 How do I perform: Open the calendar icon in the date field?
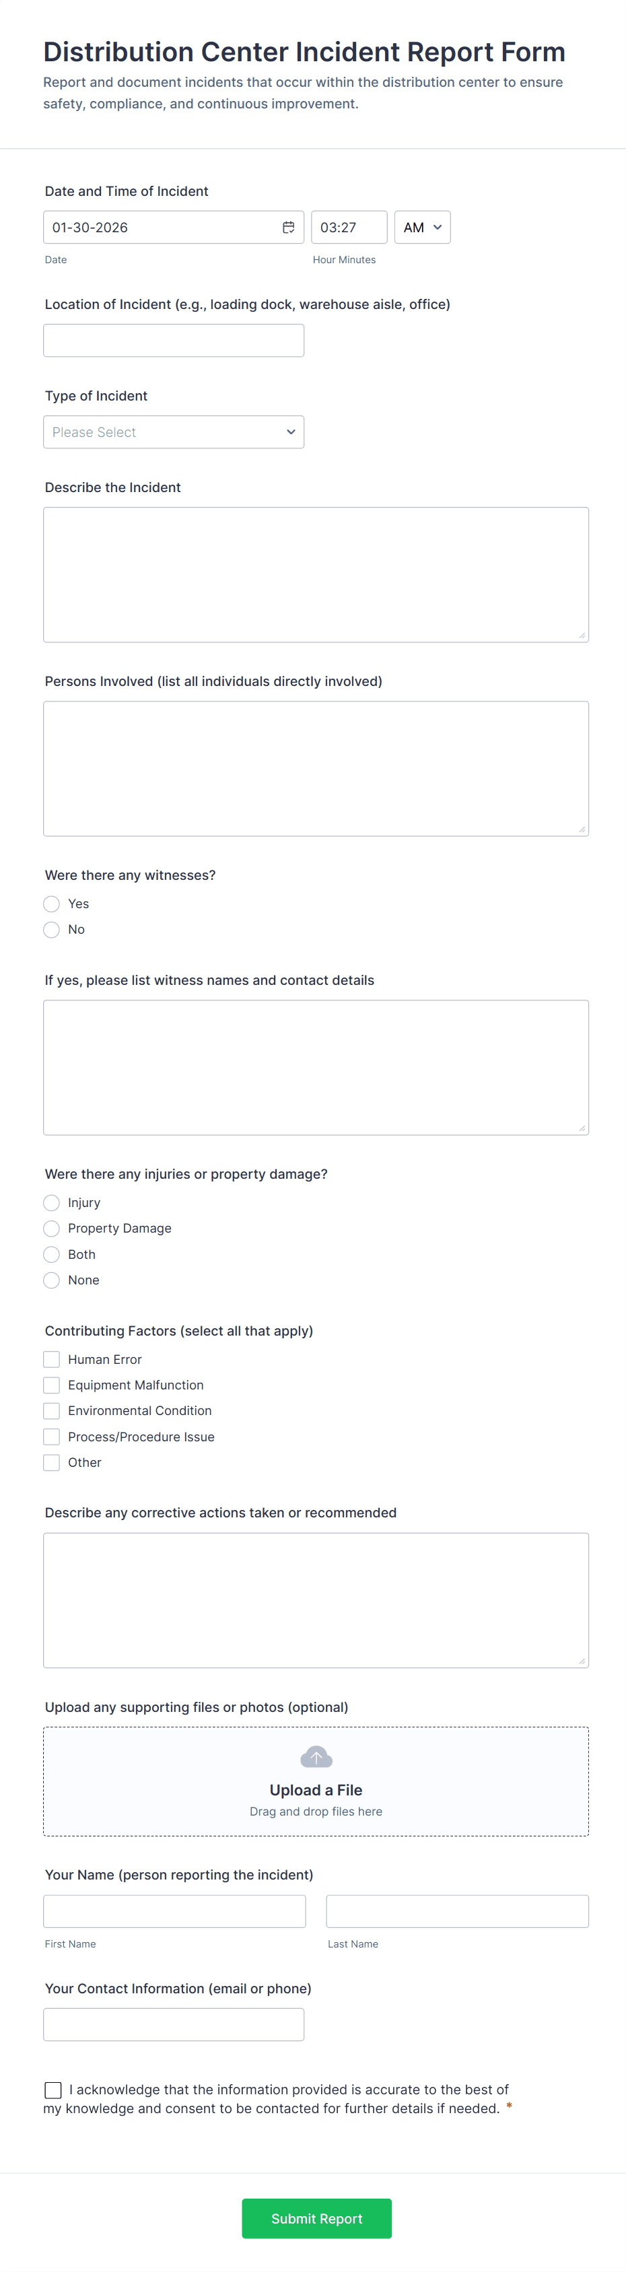289,227
